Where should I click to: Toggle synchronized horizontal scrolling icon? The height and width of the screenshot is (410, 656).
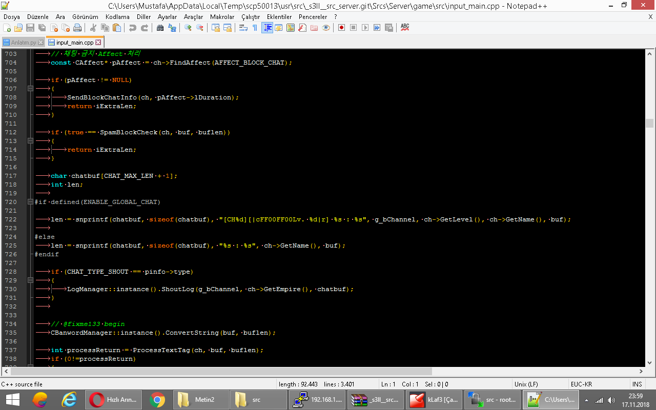(x=228, y=28)
